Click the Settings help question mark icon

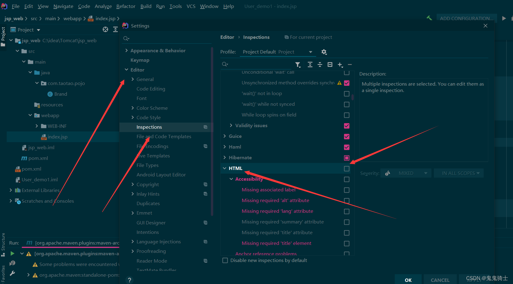click(x=130, y=280)
